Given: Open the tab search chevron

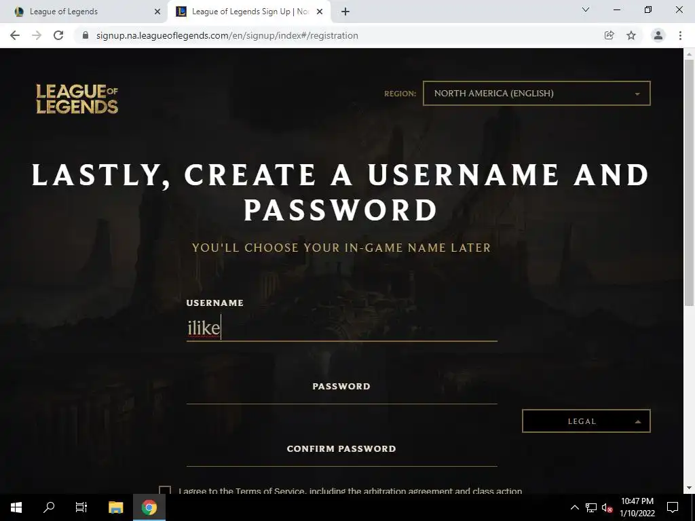Looking at the screenshot, I should click(586, 9).
